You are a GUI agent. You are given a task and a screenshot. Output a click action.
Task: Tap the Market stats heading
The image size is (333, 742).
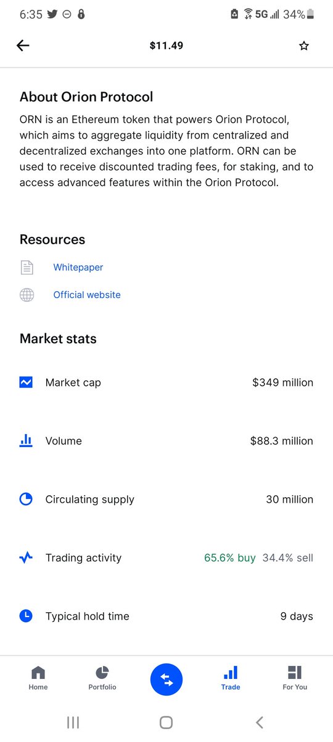pyautogui.click(x=58, y=339)
